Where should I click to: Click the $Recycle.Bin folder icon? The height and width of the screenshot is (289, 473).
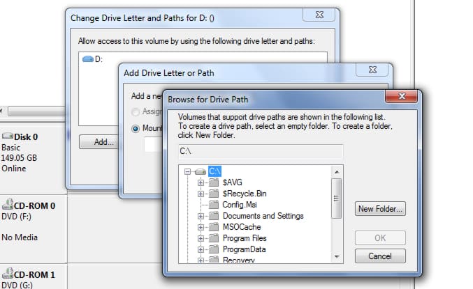click(x=214, y=194)
